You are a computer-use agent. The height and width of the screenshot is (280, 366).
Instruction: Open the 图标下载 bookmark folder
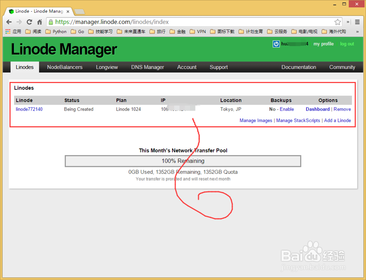point(222,31)
